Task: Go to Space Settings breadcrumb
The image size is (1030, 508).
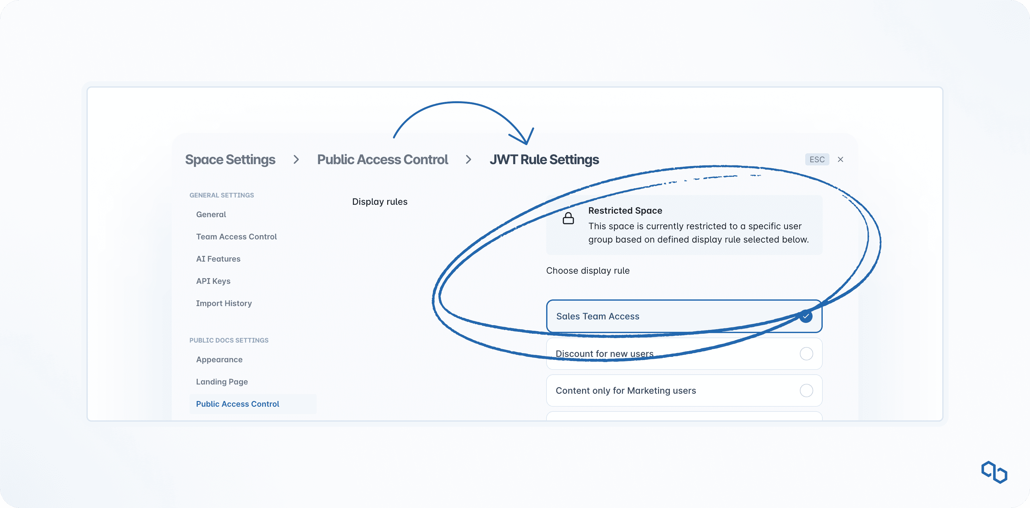Action: pos(230,159)
